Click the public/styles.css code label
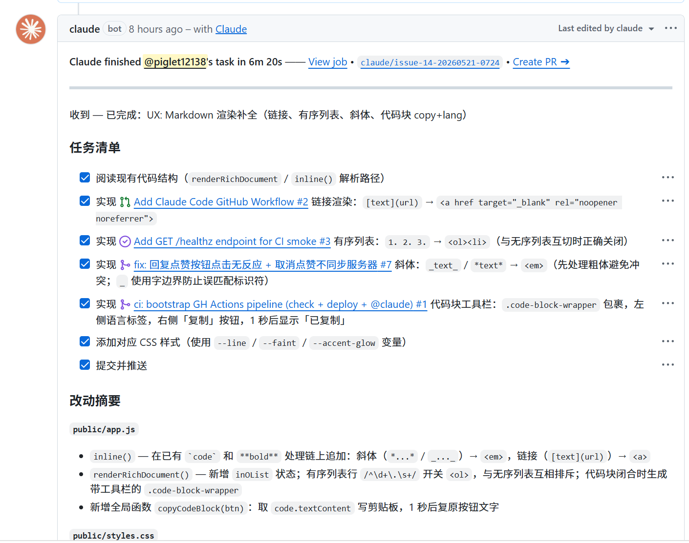The width and height of the screenshot is (689, 543). pyautogui.click(x=113, y=536)
